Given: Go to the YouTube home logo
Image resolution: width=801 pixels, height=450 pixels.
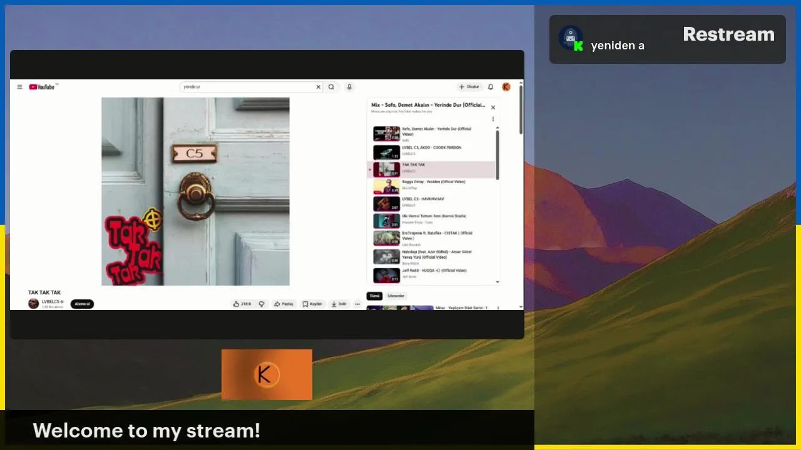Looking at the screenshot, I should click(43, 87).
